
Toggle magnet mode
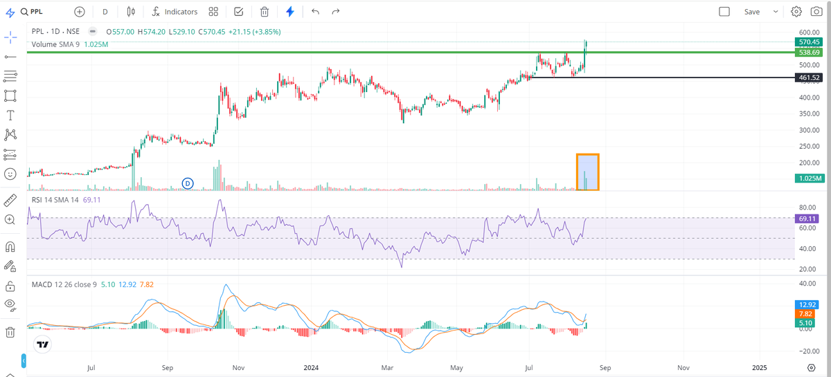pos(10,246)
